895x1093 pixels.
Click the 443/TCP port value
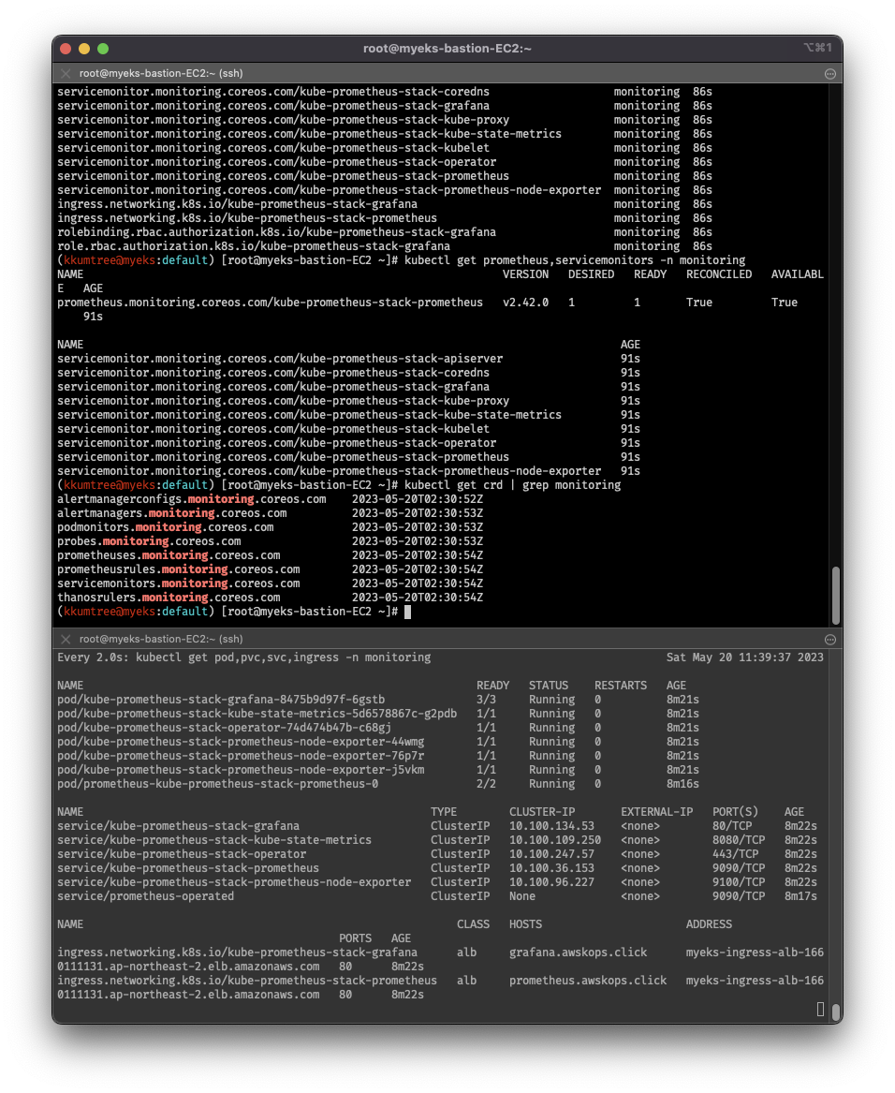pyautogui.click(x=735, y=854)
